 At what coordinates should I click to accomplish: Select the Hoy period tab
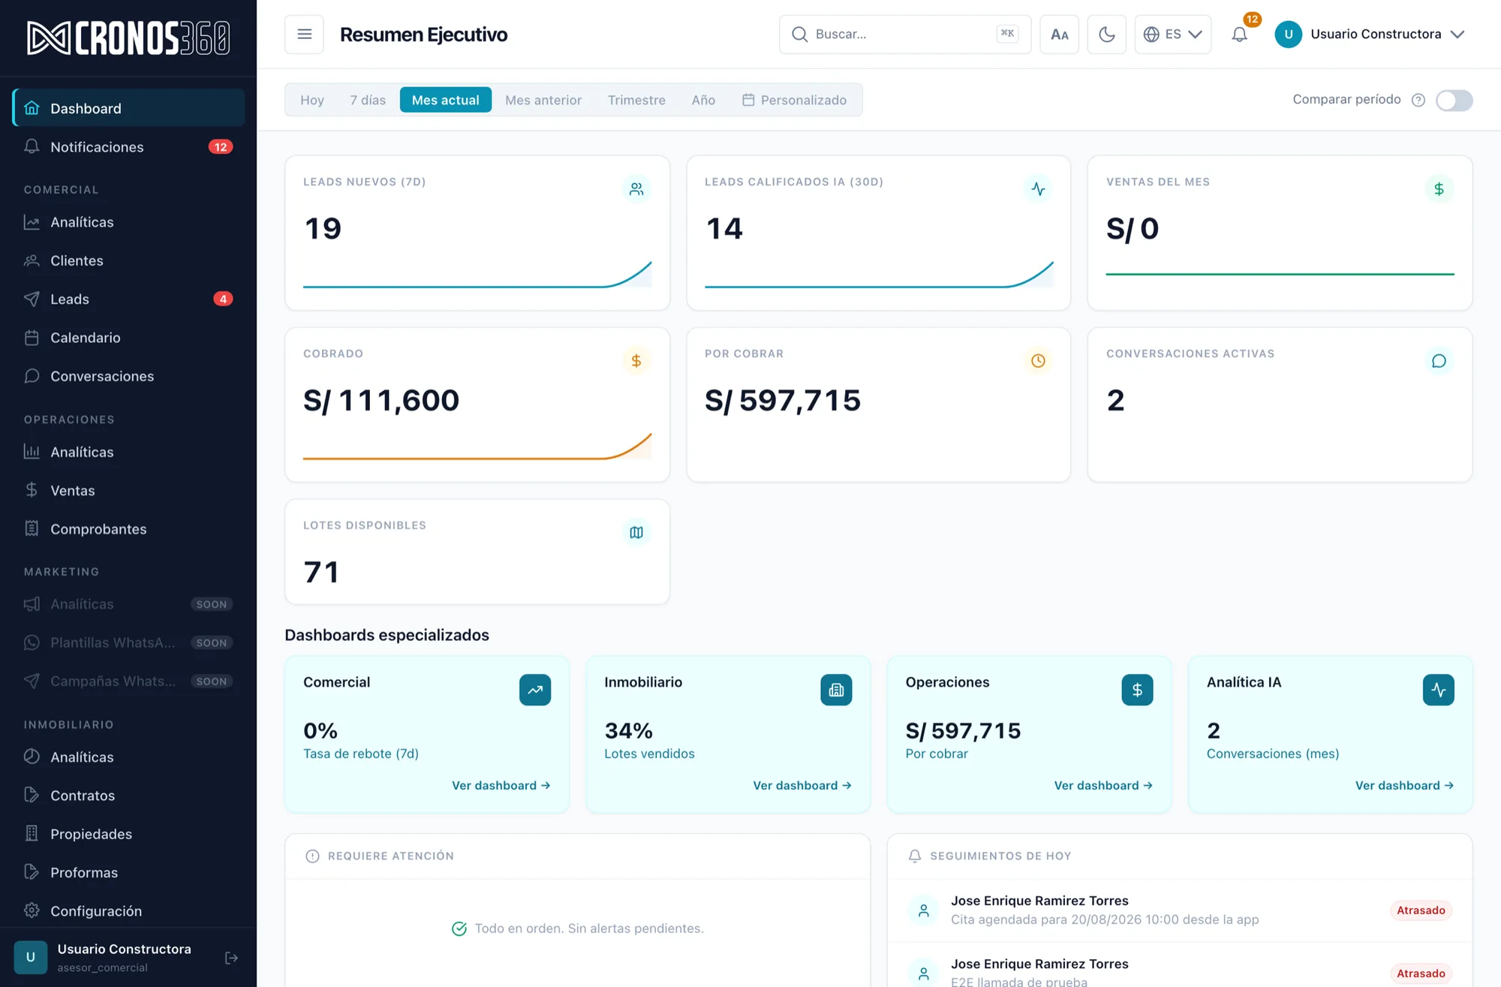(312, 100)
